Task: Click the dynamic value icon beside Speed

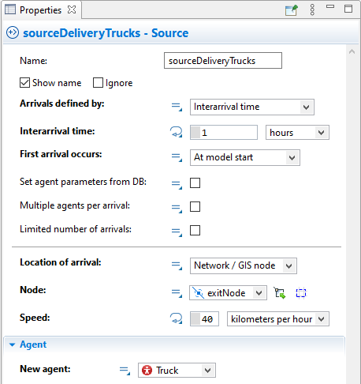Action: coord(176,318)
